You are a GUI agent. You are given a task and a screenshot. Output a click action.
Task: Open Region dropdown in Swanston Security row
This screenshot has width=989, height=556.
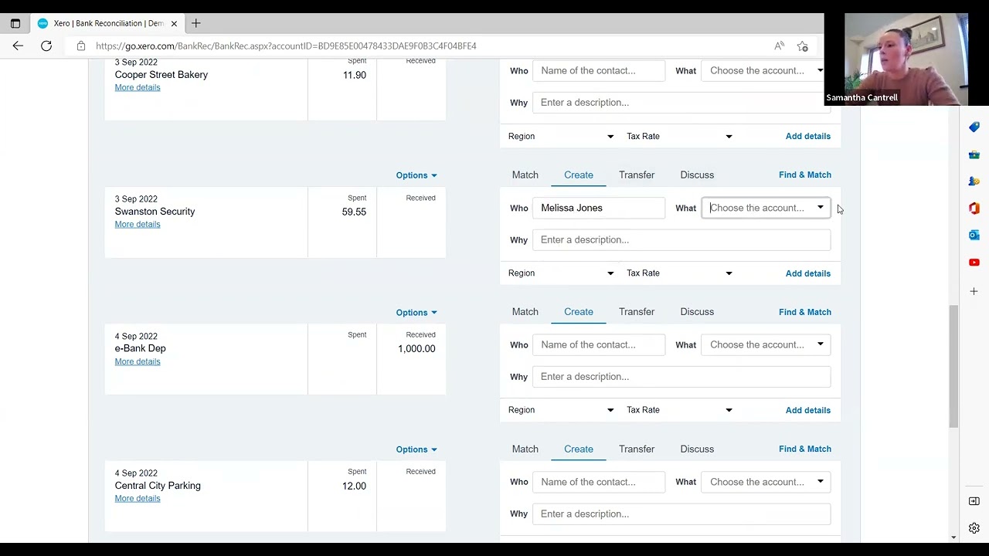point(561,273)
